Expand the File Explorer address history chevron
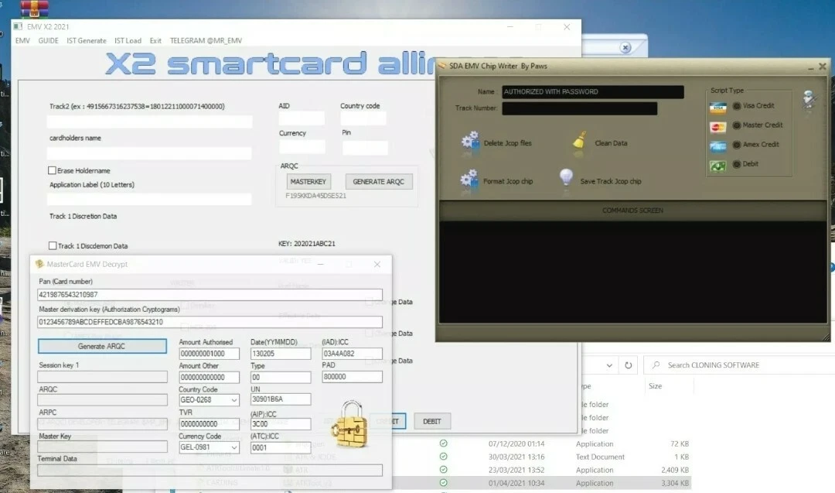 click(609, 365)
